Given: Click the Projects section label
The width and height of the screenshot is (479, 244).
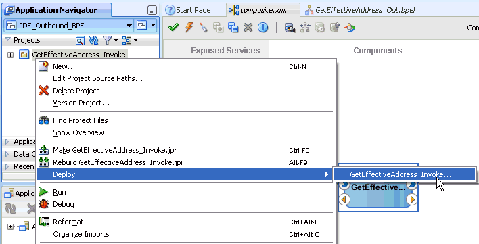Looking at the screenshot, I should click(x=27, y=40).
